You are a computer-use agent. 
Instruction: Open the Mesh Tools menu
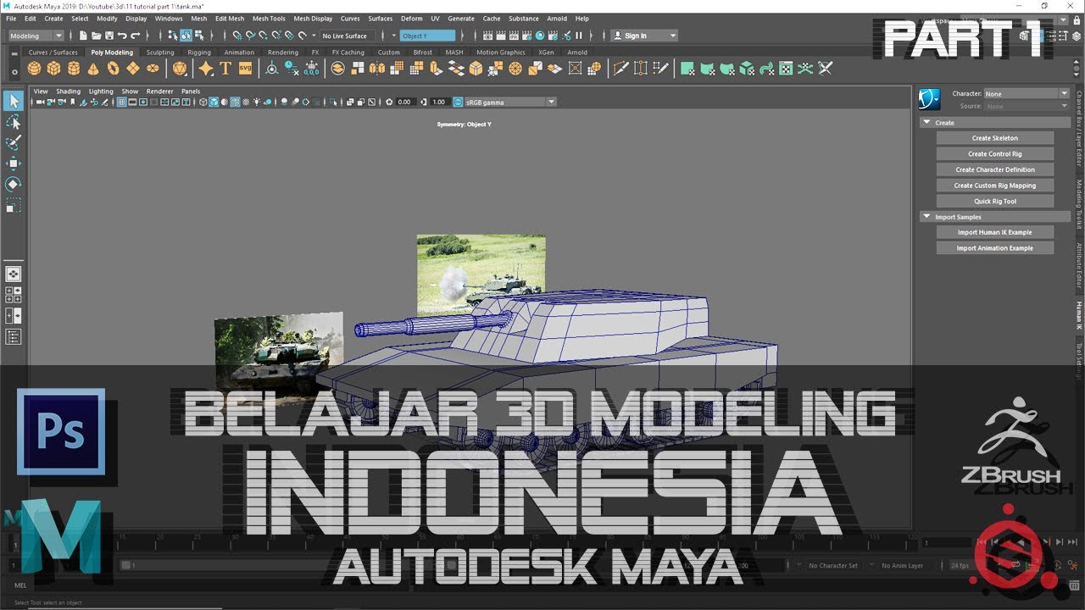[x=269, y=18]
